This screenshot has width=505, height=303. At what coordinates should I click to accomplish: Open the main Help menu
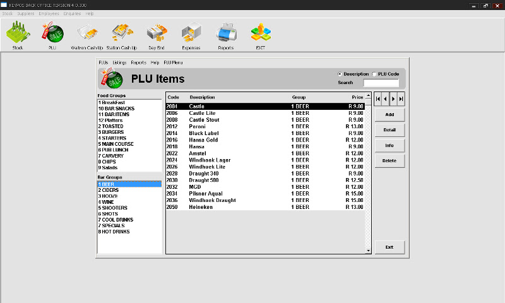(x=90, y=13)
